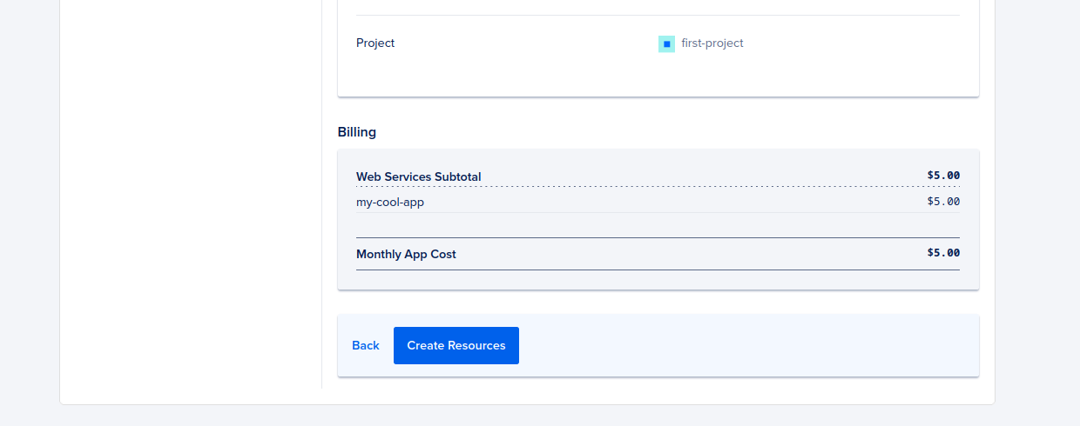Screen dimensions: 1080x426
Task: Click empty space in the Billing summary panel
Action: coord(658,224)
